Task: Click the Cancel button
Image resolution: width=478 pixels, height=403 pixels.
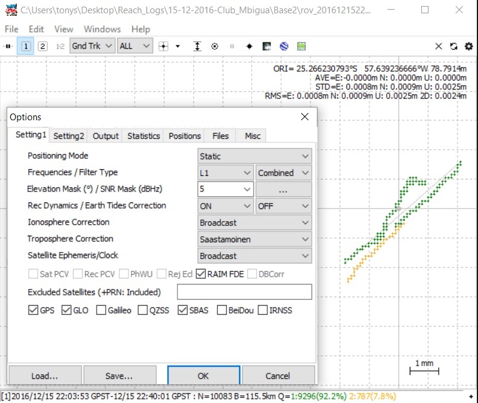Action: click(278, 376)
